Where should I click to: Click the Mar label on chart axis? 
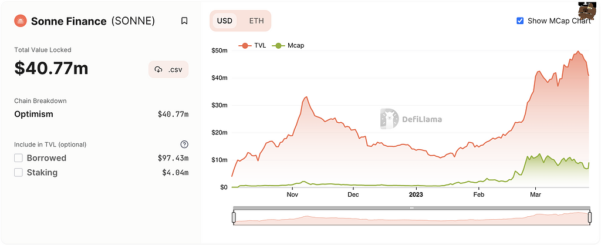click(535, 194)
